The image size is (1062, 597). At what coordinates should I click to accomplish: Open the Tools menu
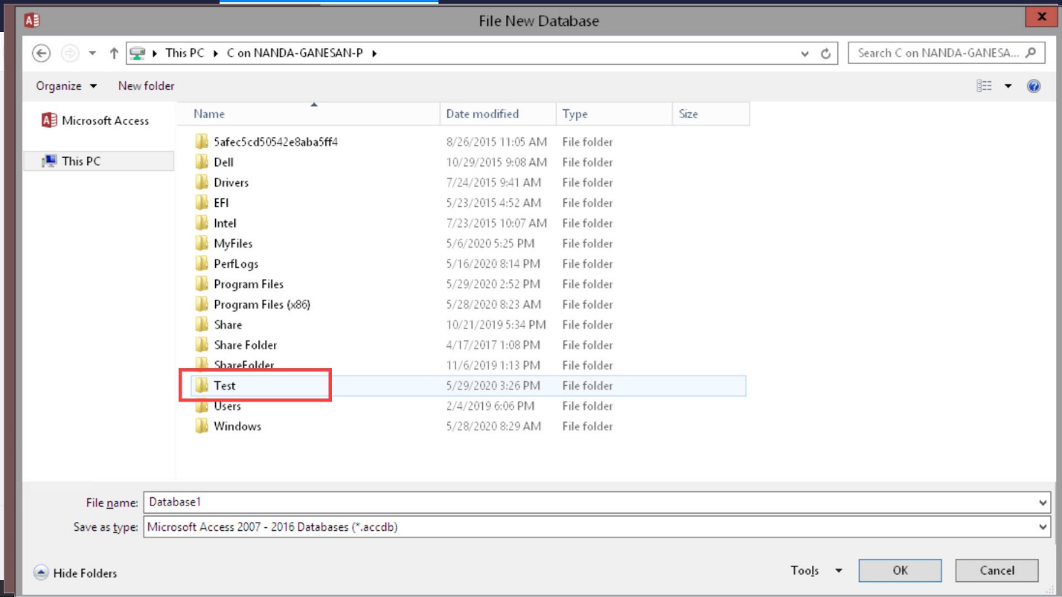click(816, 570)
